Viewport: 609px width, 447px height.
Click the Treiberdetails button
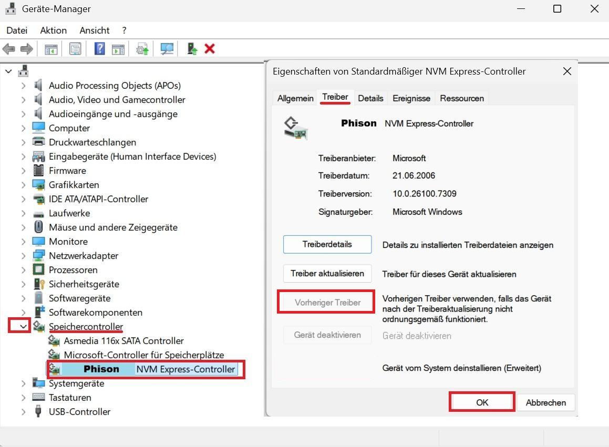click(327, 244)
